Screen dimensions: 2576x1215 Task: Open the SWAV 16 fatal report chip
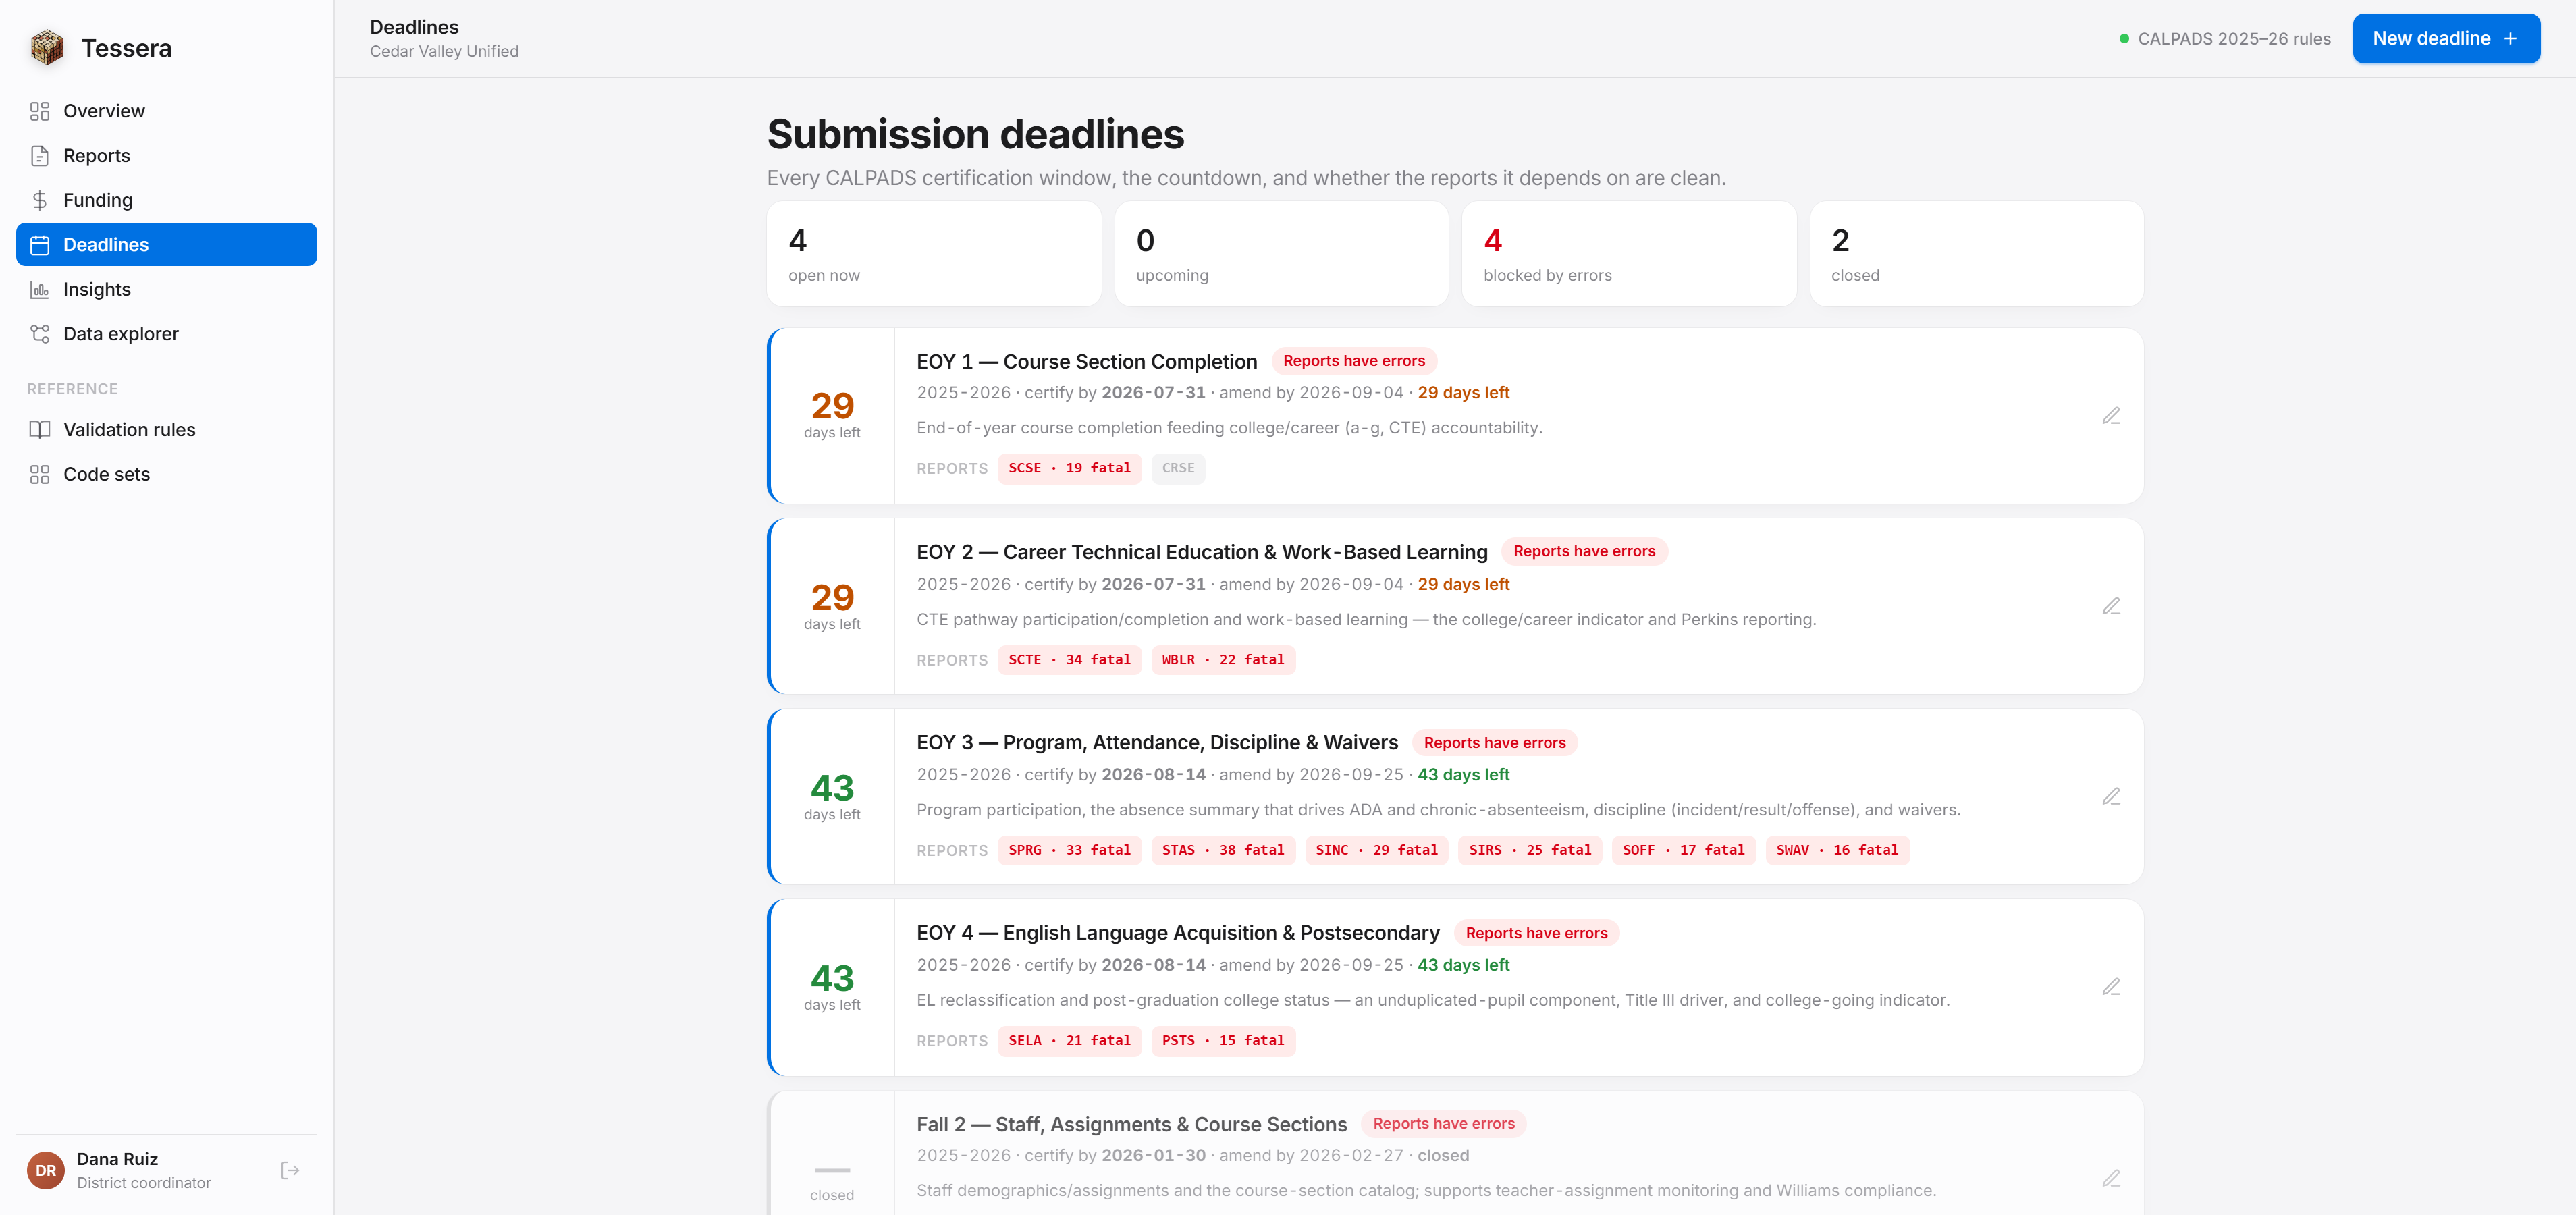pyautogui.click(x=1837, y=850)
